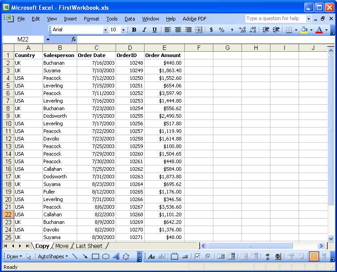337x272 pixels.
Task: Choose the Group Box form control
Action: (175, 256)
